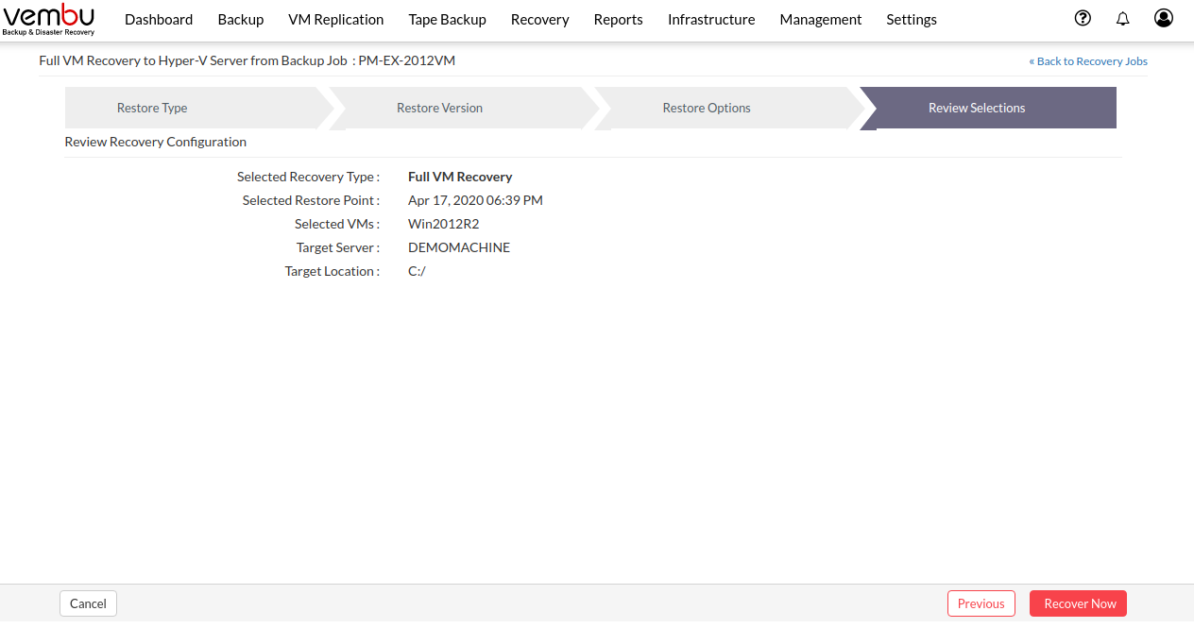
Task: Click the job title PM-EX-2012VM text
Action: (407, 60)
